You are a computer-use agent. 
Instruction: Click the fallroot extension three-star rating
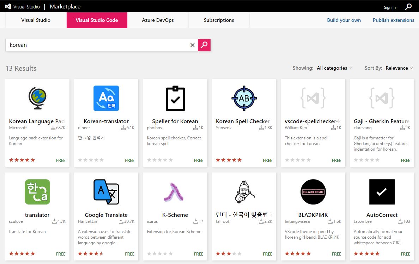coord(229,253)
